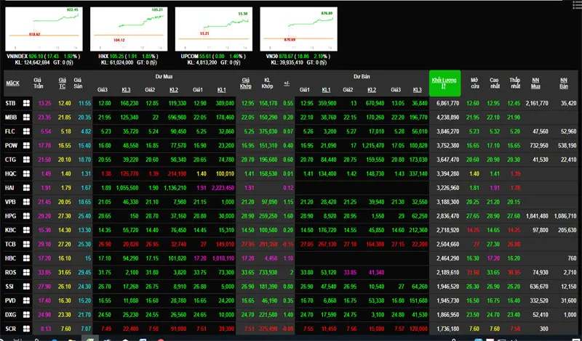The height and width of the screenshot is (341, 582).
Task: Open the UPCOM intraday chart
Action: point(214,29)
